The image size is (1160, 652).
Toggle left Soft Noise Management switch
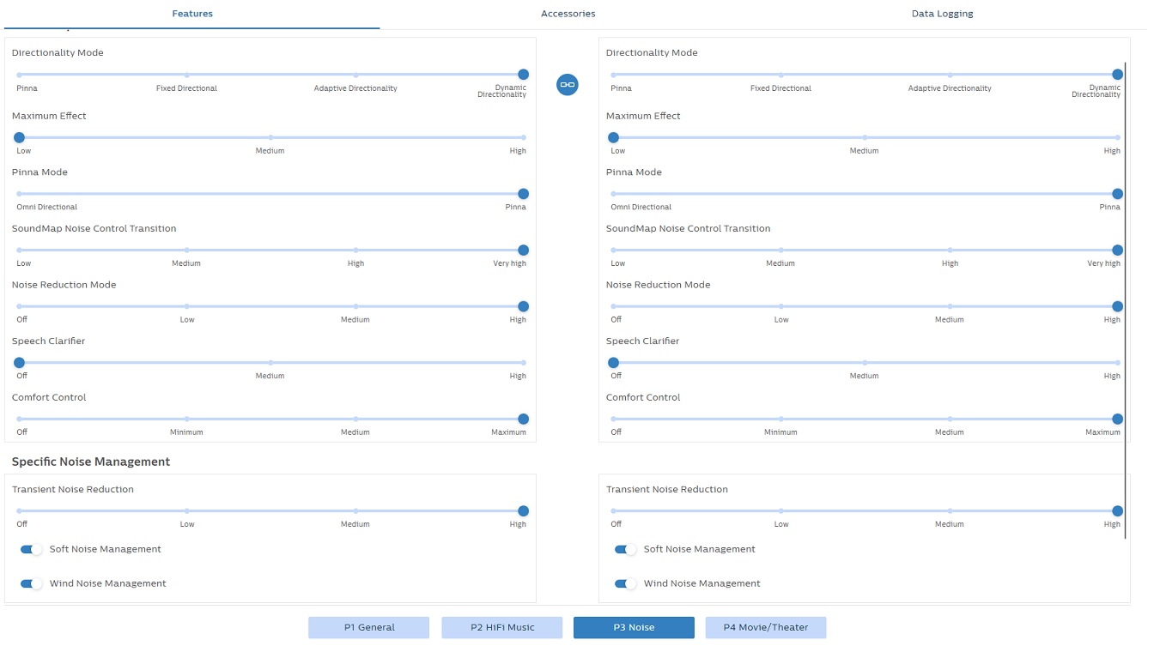(x=31, y=549)
